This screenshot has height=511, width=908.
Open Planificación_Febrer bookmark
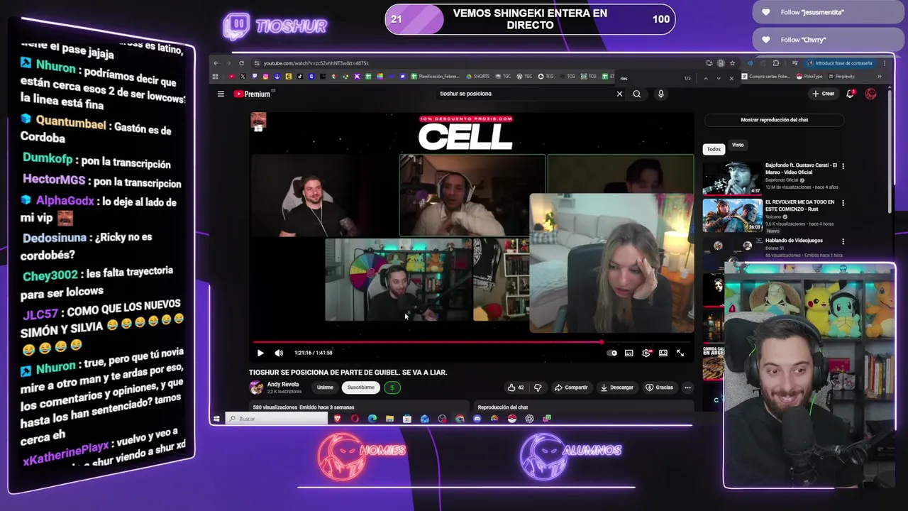tap(435, 77)
